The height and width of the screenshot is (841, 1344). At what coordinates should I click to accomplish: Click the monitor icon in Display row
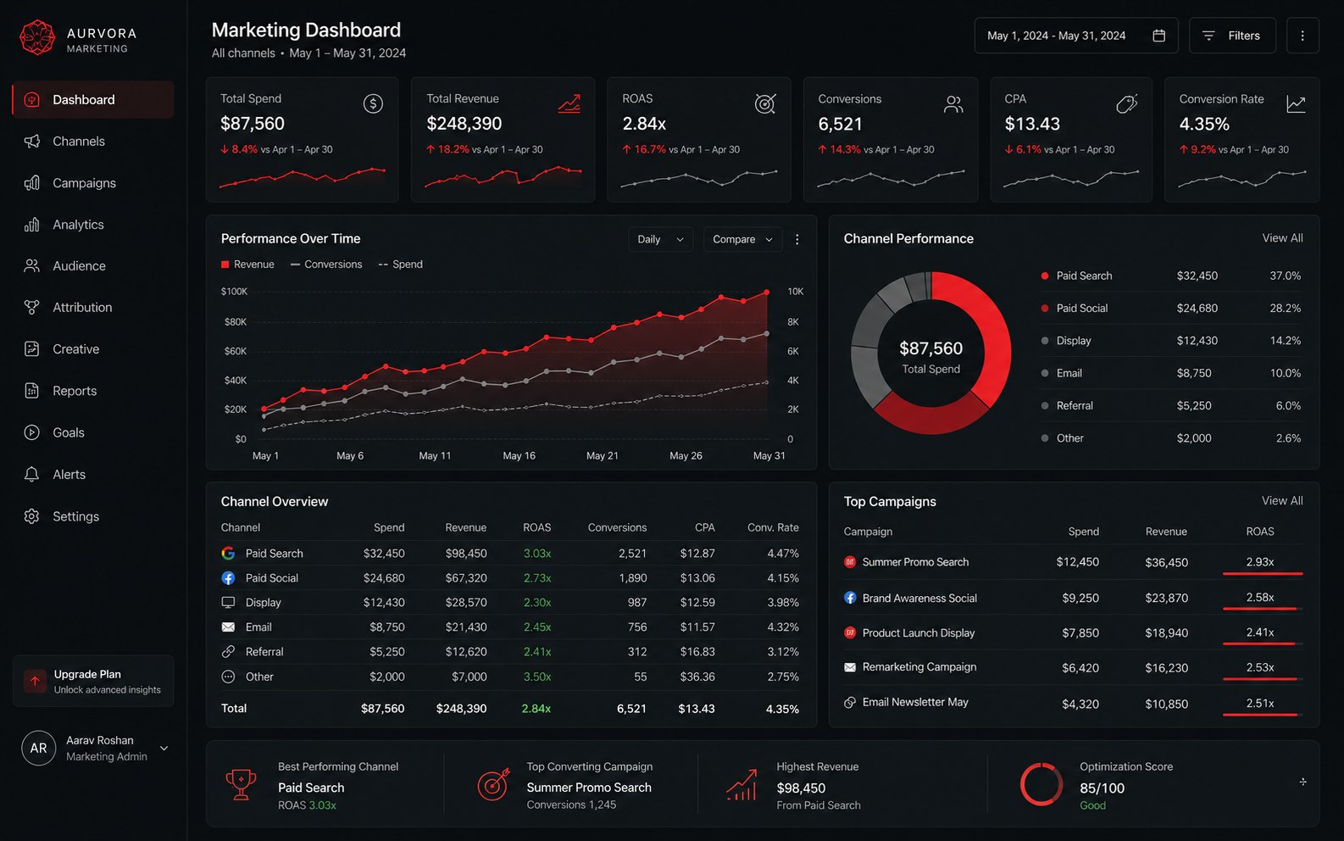pos(228,603)
